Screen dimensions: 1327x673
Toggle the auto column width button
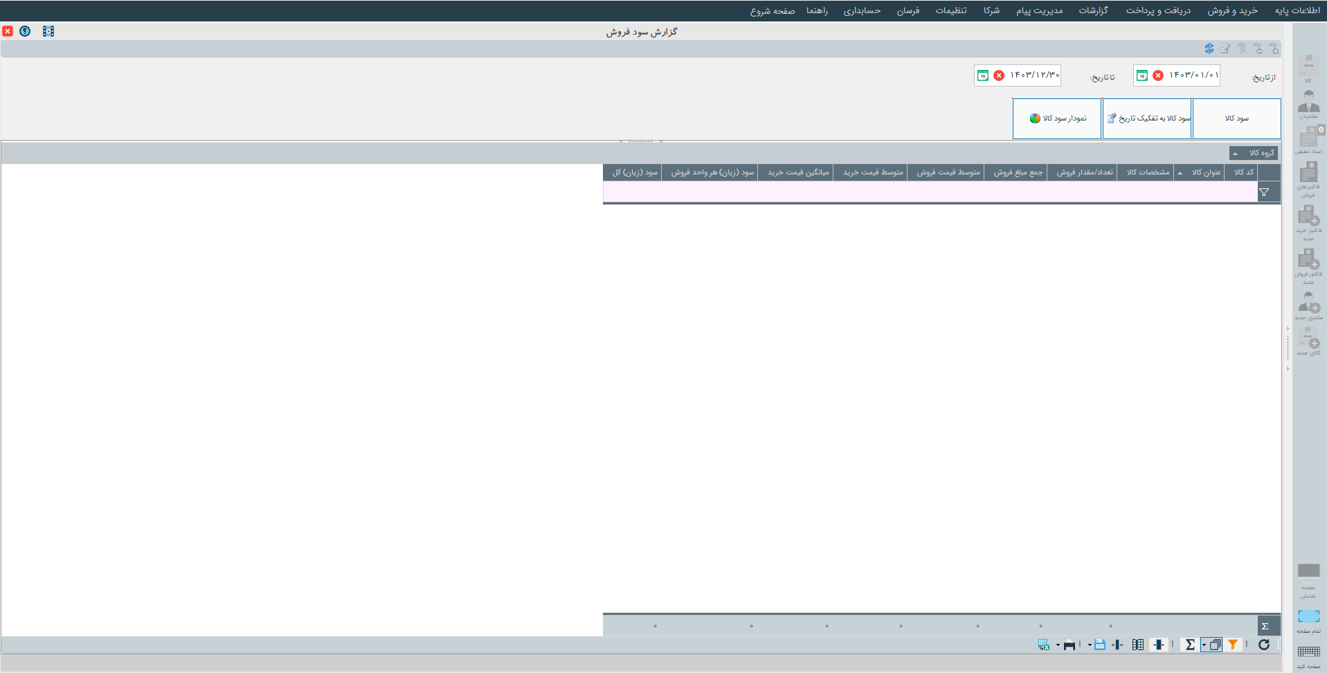[1159, 645]
